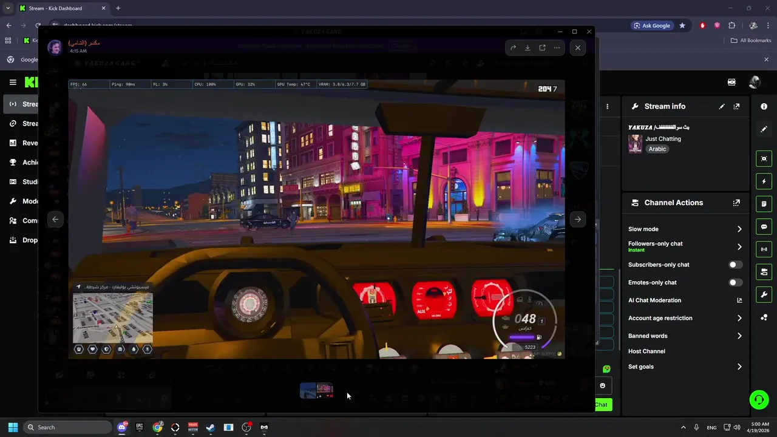Select the first thumbnail in image carousel
This screenshot has width=777, height=437.
(x=308, y=390)
